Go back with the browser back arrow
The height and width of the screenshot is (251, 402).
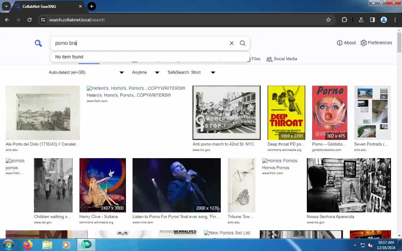coord(7,20)
